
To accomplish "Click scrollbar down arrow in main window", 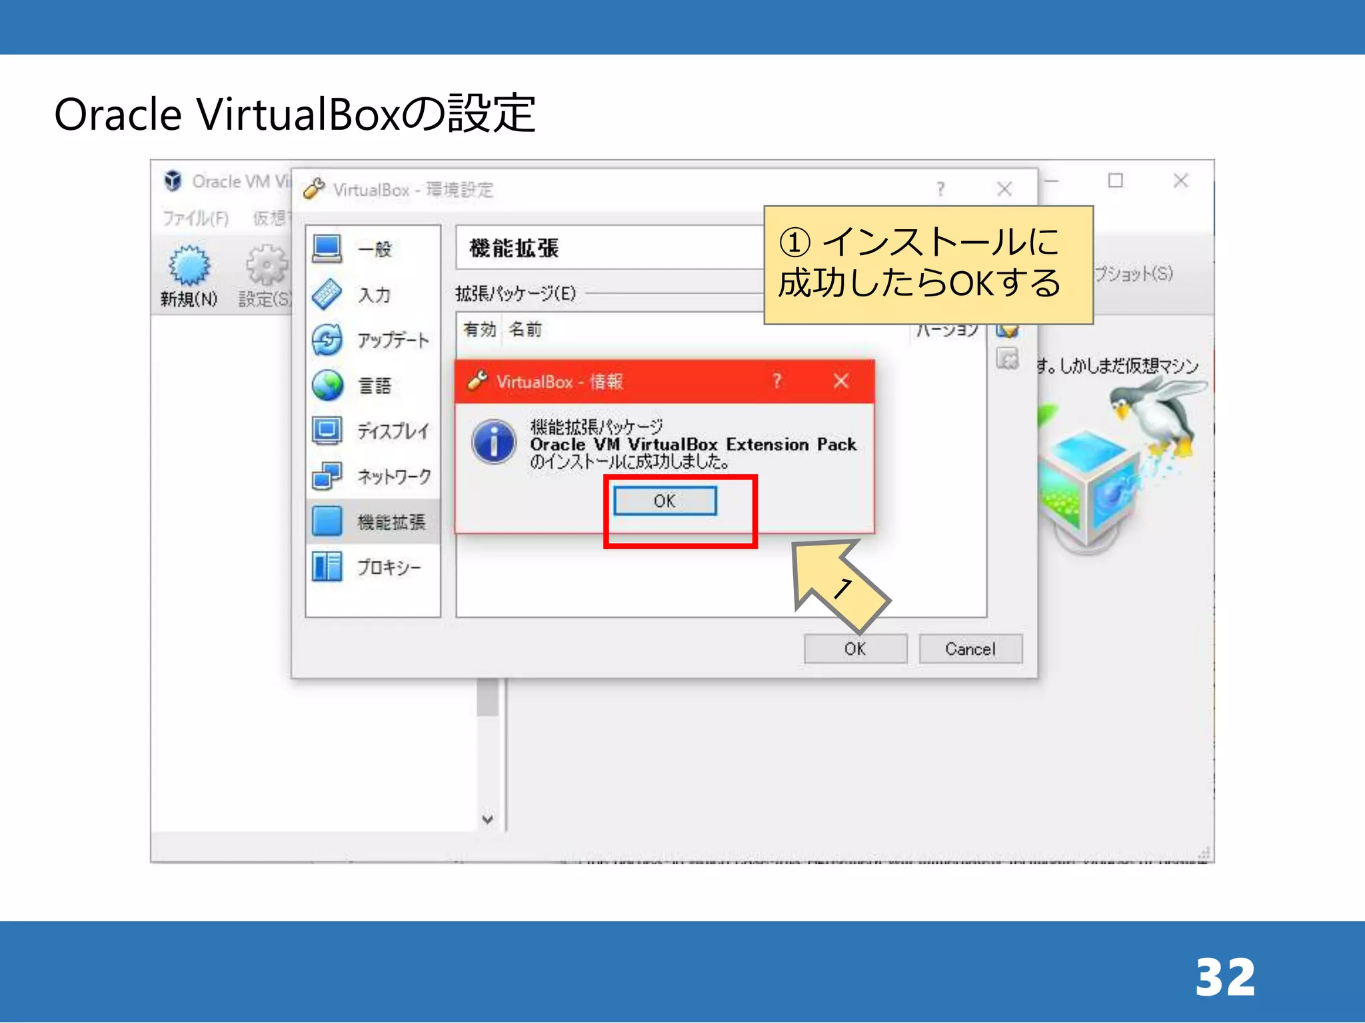I will pos(488,819).
